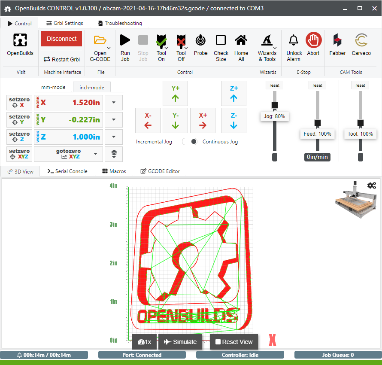
Task: Switch to mm-mode units
Action: pos(53,87)
